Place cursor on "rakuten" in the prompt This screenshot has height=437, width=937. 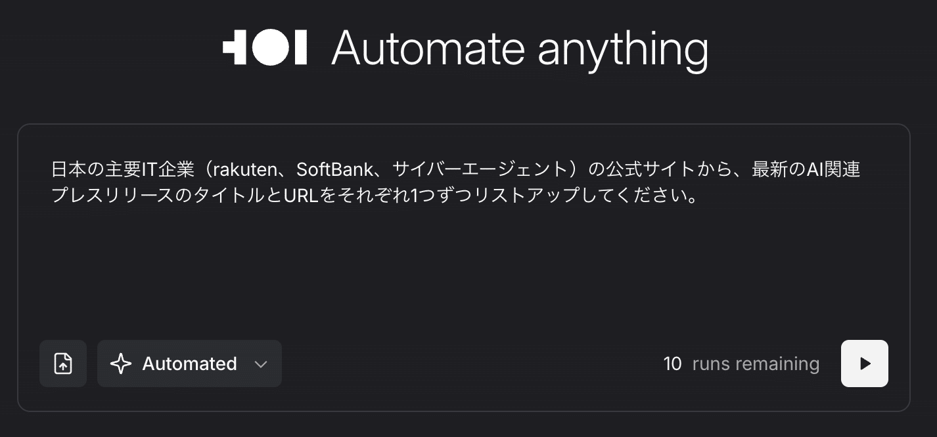(242, 170)
